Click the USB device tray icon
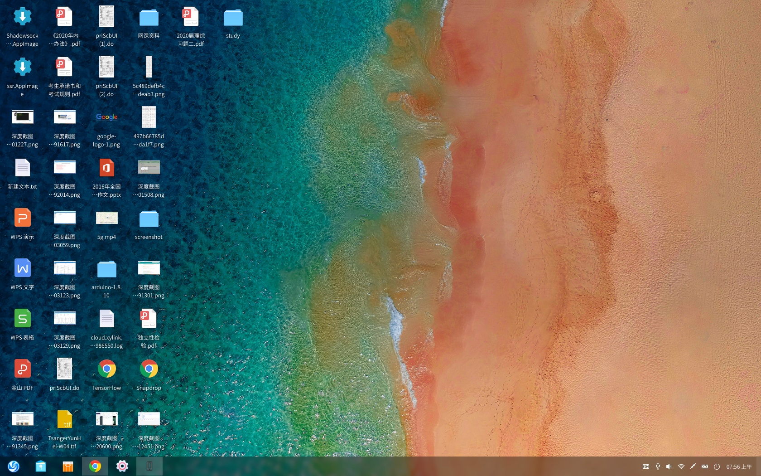 [658, 466]
